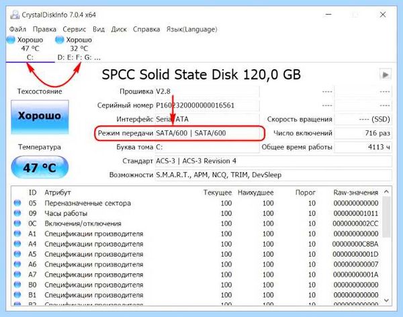Click the firmware field V2.8

click(207, 91)
